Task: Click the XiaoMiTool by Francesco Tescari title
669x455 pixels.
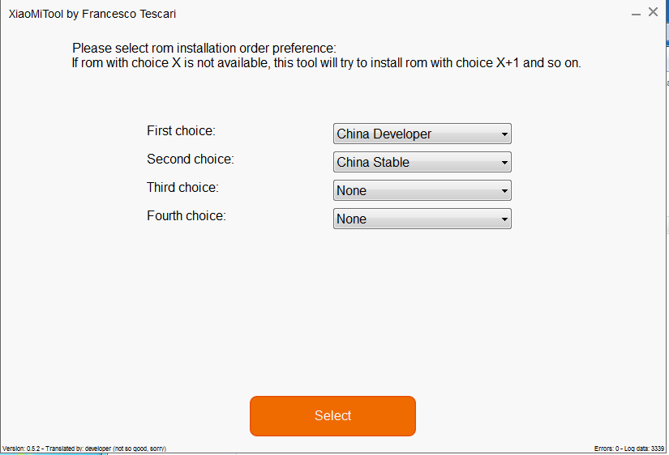Action: pos(92,14)
